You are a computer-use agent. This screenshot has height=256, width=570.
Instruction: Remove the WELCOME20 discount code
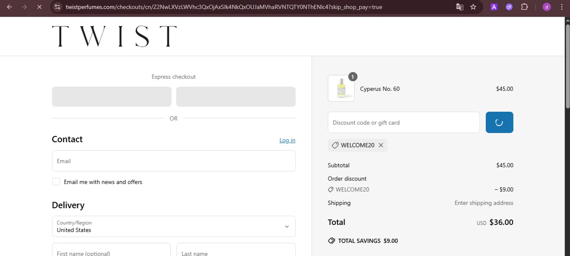(381, 145)
